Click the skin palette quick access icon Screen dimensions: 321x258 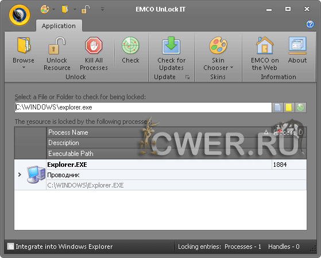pos(45,9)
